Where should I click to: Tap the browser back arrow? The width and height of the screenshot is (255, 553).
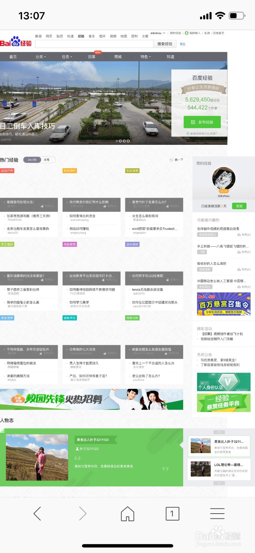coord(37,514)
